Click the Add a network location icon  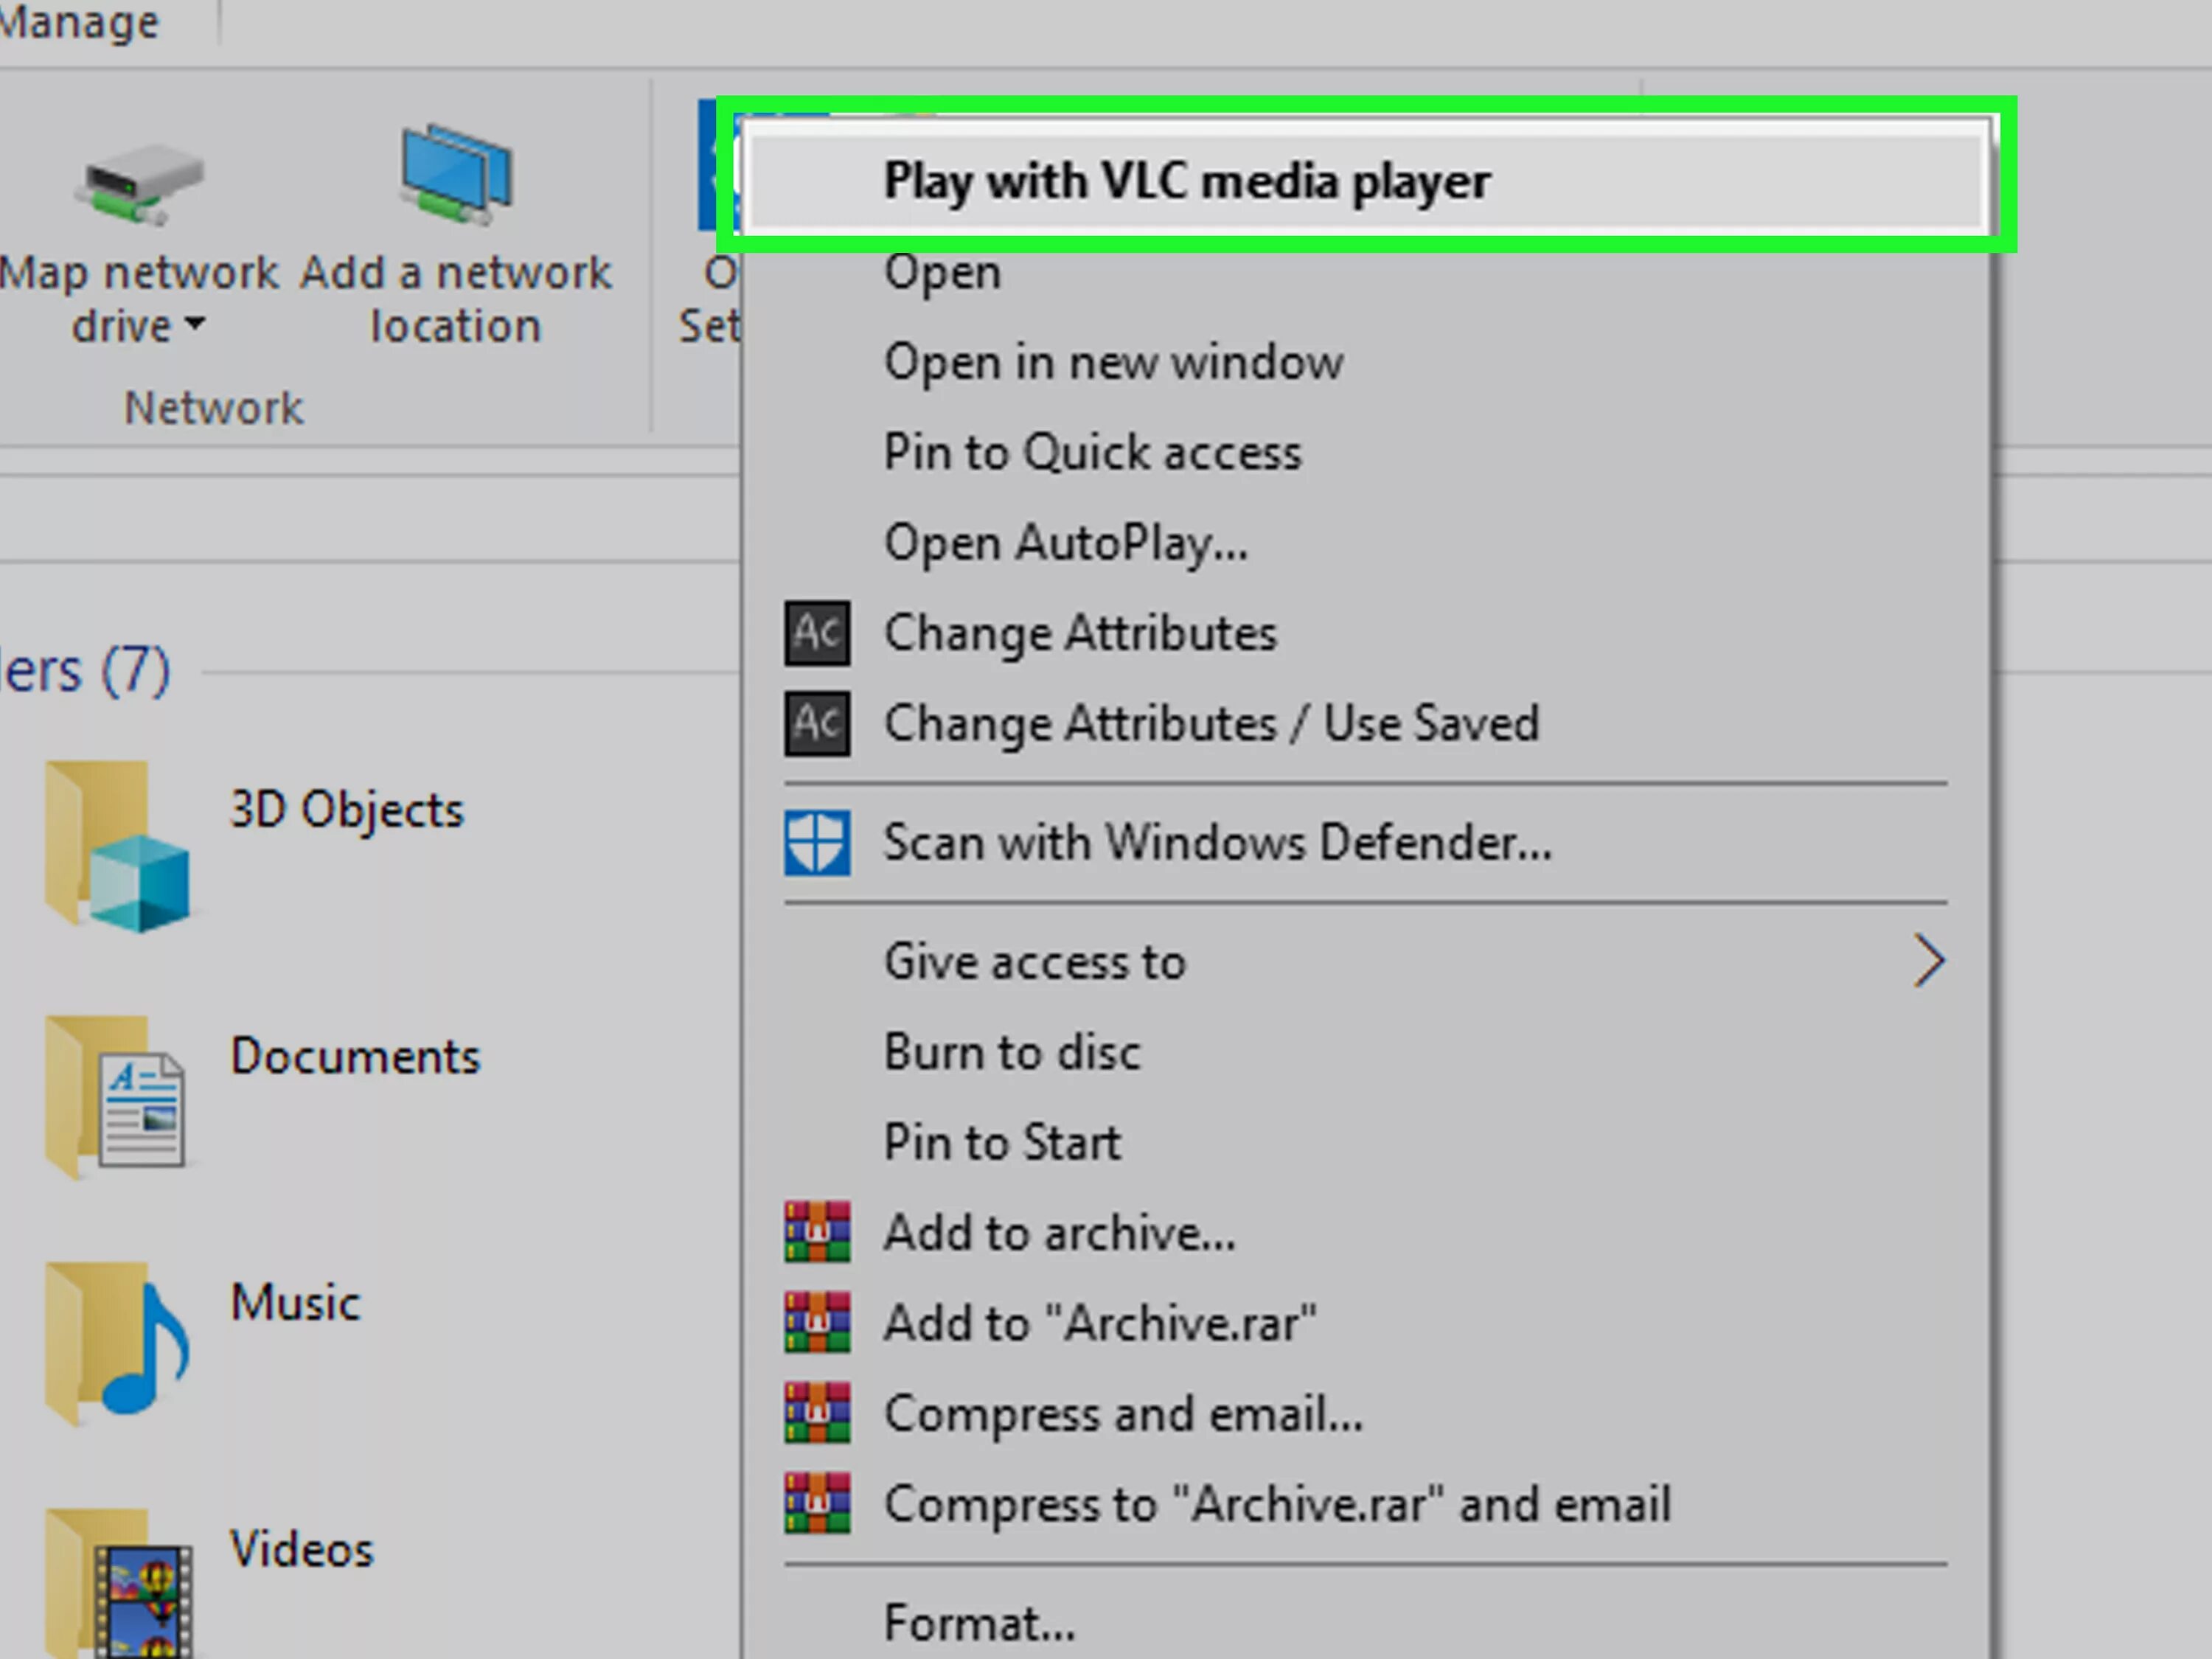[x=457, y=176]
